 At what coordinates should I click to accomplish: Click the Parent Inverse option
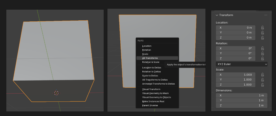click(150, 105)
